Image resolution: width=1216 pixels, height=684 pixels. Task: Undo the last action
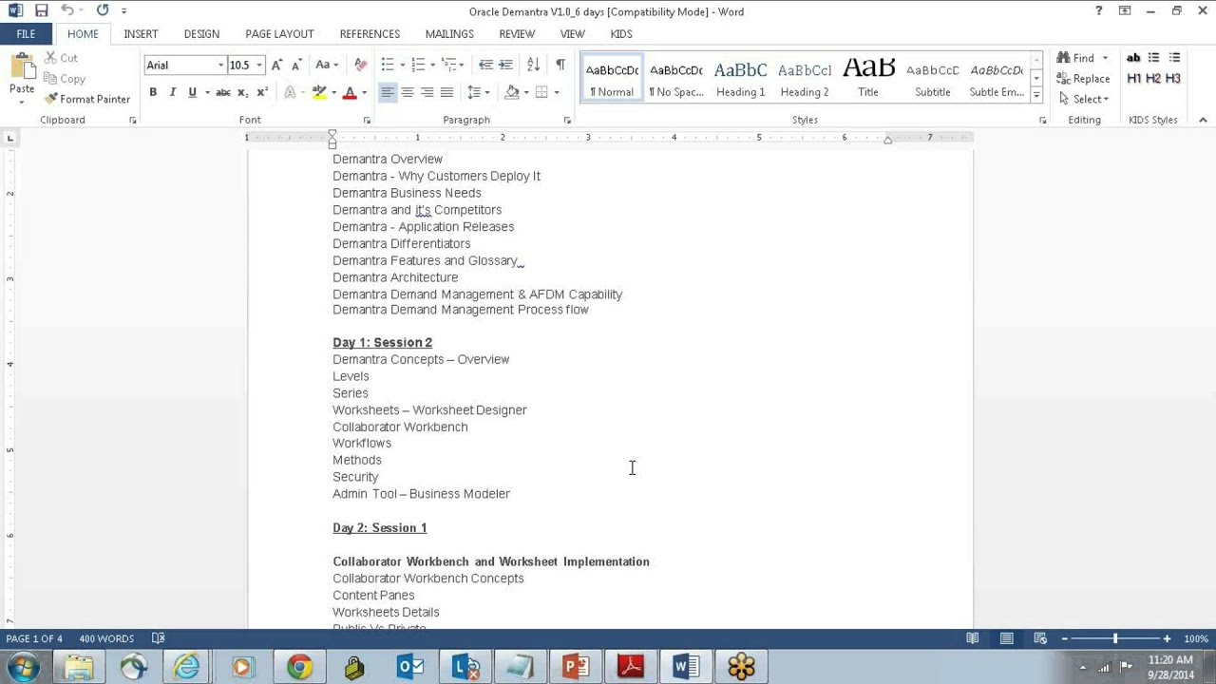pyautogui.click(x=67, y=10)
